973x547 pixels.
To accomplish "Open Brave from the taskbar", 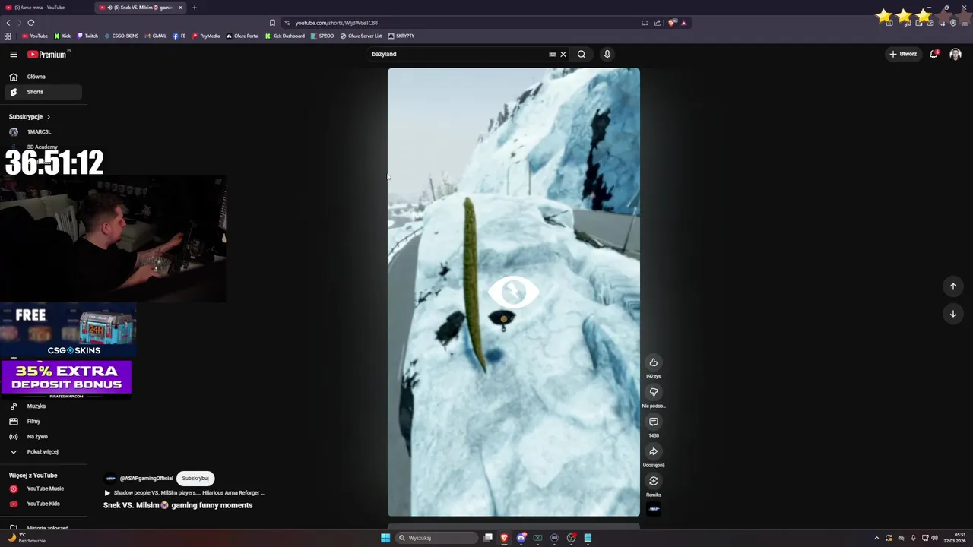I will [504, 538].
